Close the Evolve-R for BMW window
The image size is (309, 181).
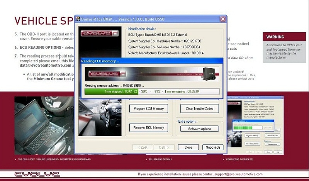tap(223, 19)
